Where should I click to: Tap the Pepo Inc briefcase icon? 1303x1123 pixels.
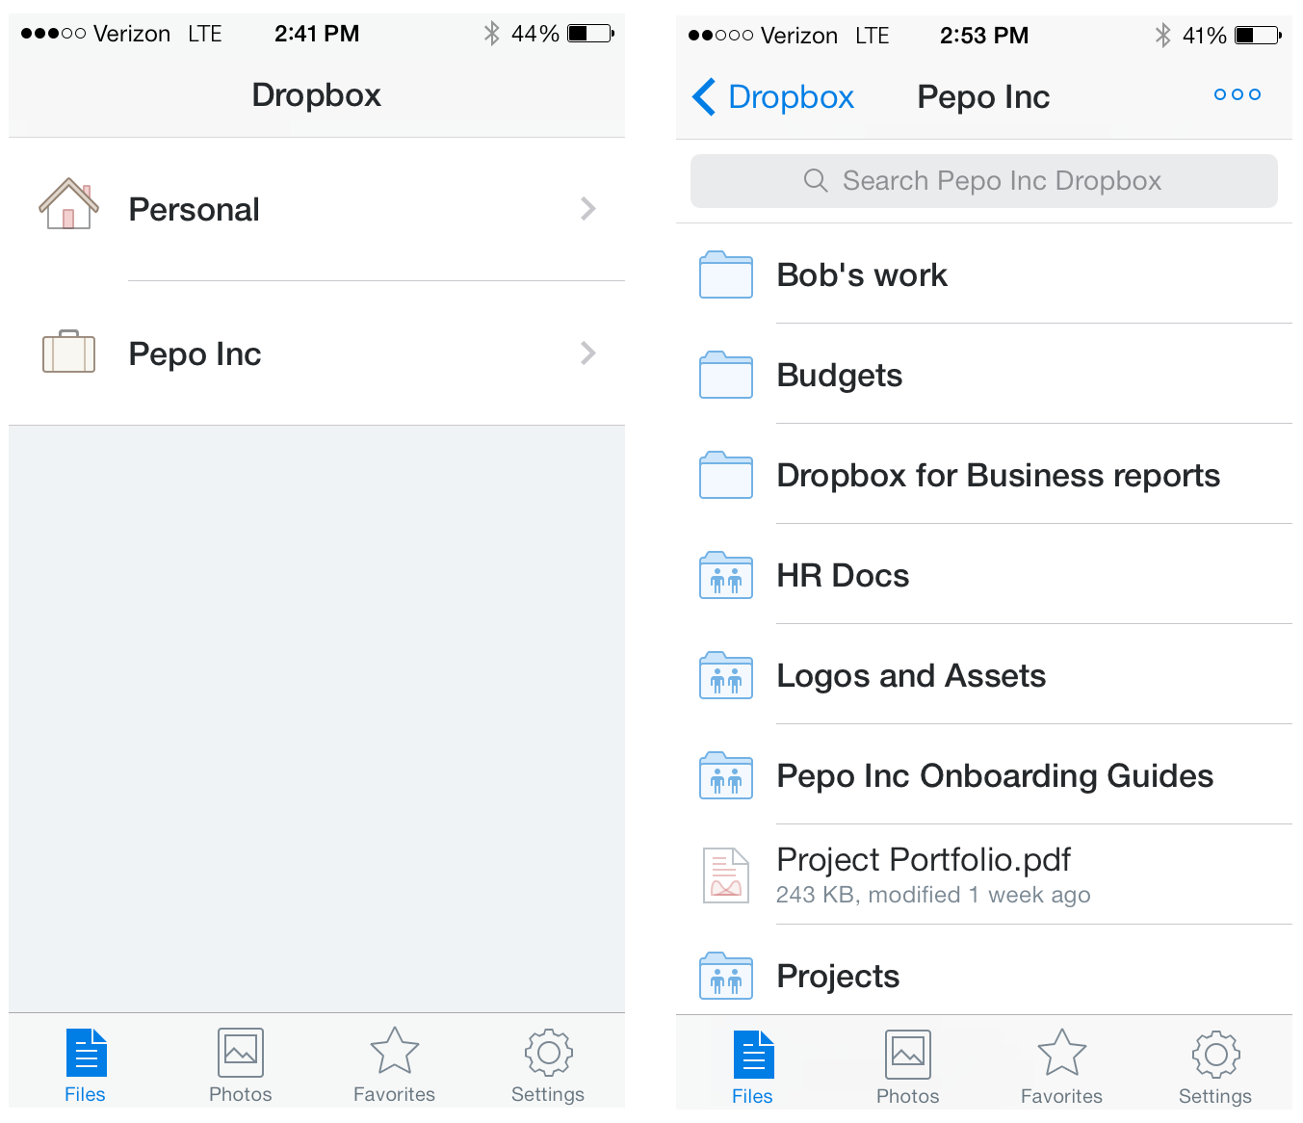pos(68,352)
